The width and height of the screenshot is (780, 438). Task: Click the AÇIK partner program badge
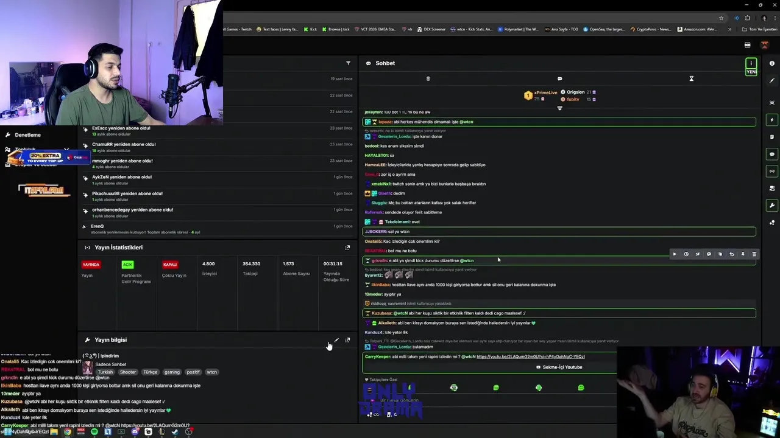click(127, 265)
